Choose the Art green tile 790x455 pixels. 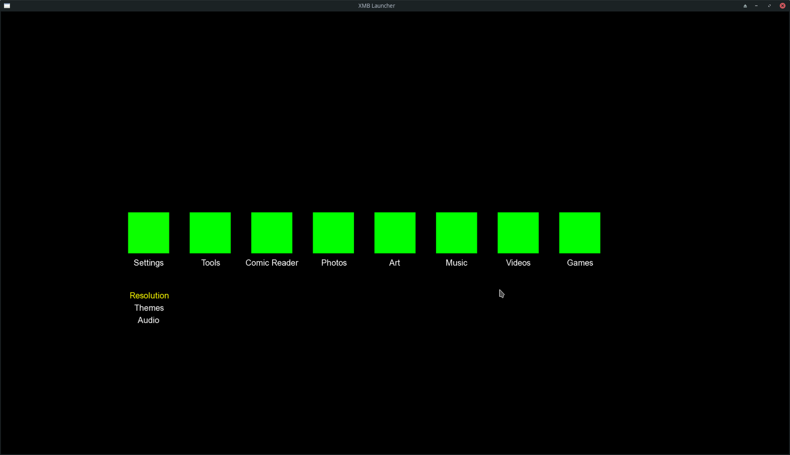point(395,233)
